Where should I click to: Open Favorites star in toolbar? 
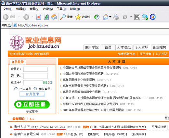pyautogui.click(x=83, y=17)
